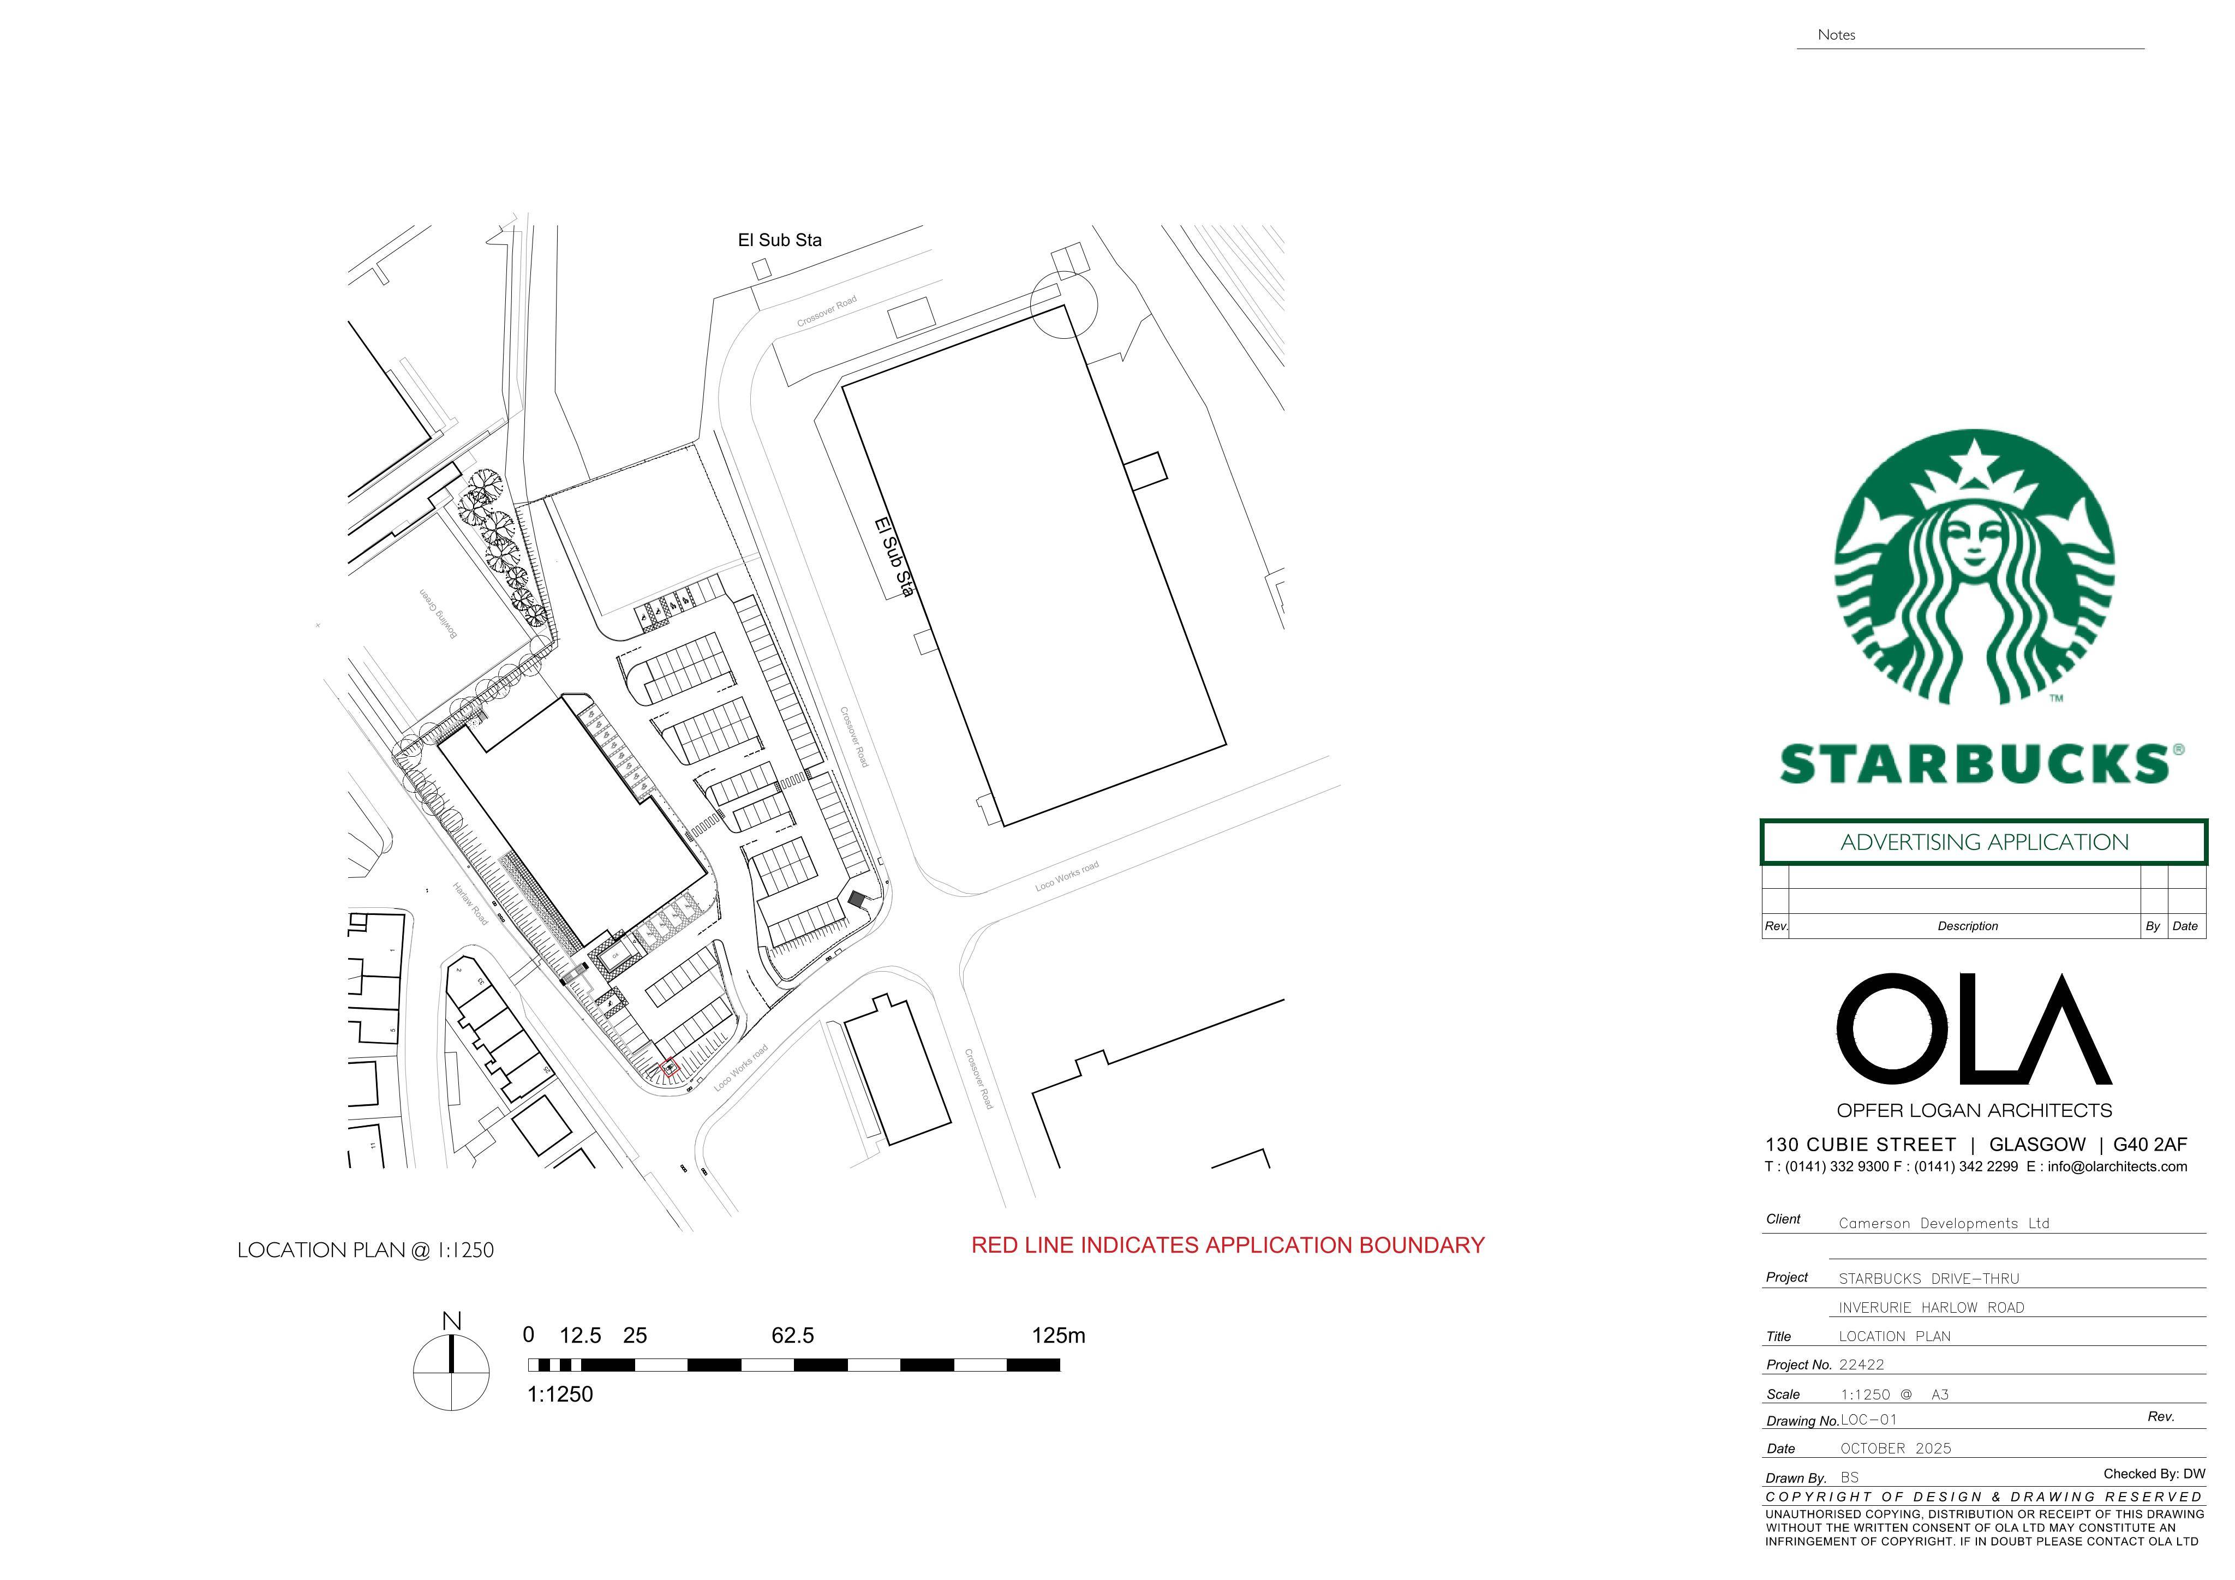Click the drawing number 'LOC-01'
Viewport: 2235px width, 1580px height.
1869,1420
